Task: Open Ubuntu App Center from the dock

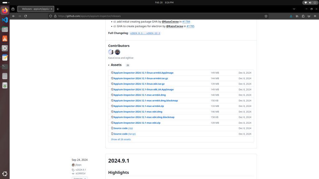Action: tap(5, 39)
